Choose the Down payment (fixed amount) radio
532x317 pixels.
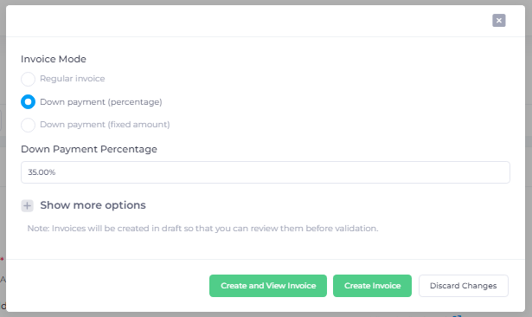[29, 125]
